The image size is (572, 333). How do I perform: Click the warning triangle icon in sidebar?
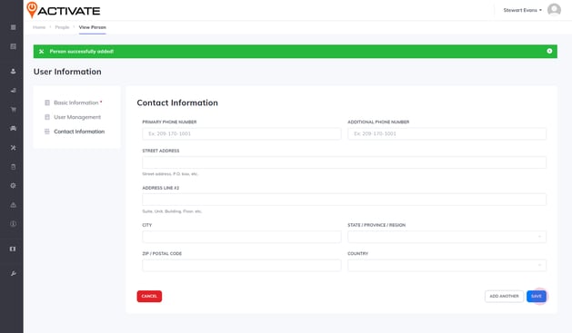(x=13, y=205)
